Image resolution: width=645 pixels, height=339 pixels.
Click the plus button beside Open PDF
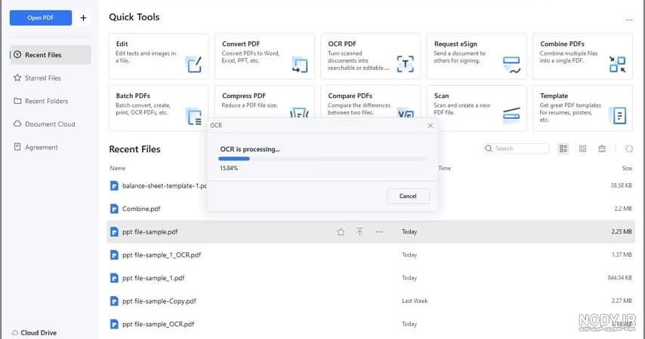[84, 17]
